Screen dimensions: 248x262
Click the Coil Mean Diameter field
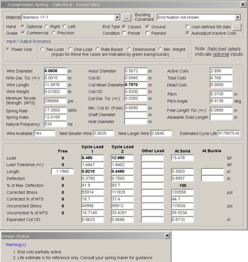coord(136,85)
